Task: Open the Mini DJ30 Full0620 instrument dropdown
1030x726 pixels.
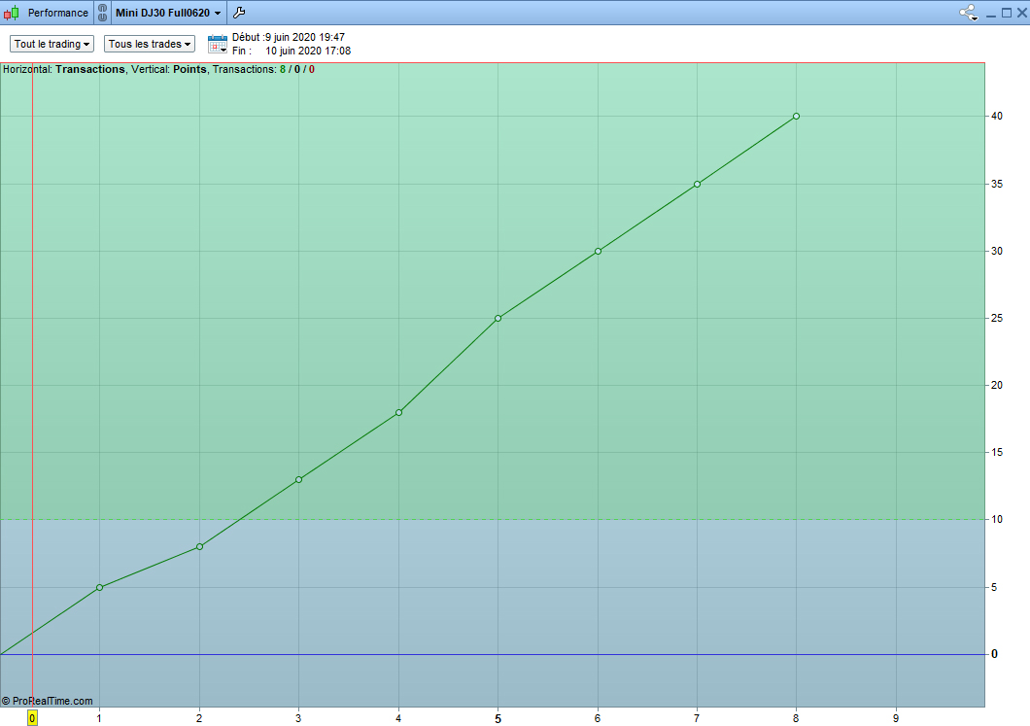Action: (x=168, y=13)
